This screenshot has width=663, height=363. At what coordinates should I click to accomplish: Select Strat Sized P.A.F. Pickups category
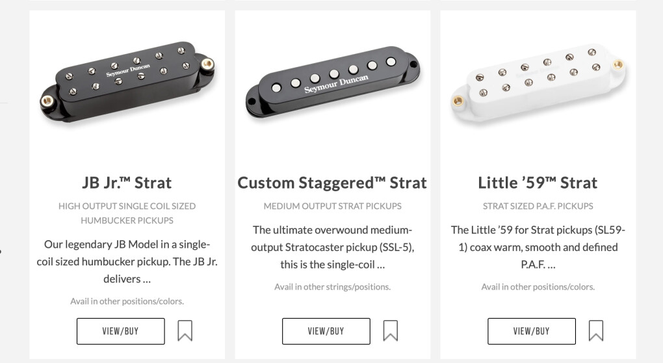coord(538,206)
